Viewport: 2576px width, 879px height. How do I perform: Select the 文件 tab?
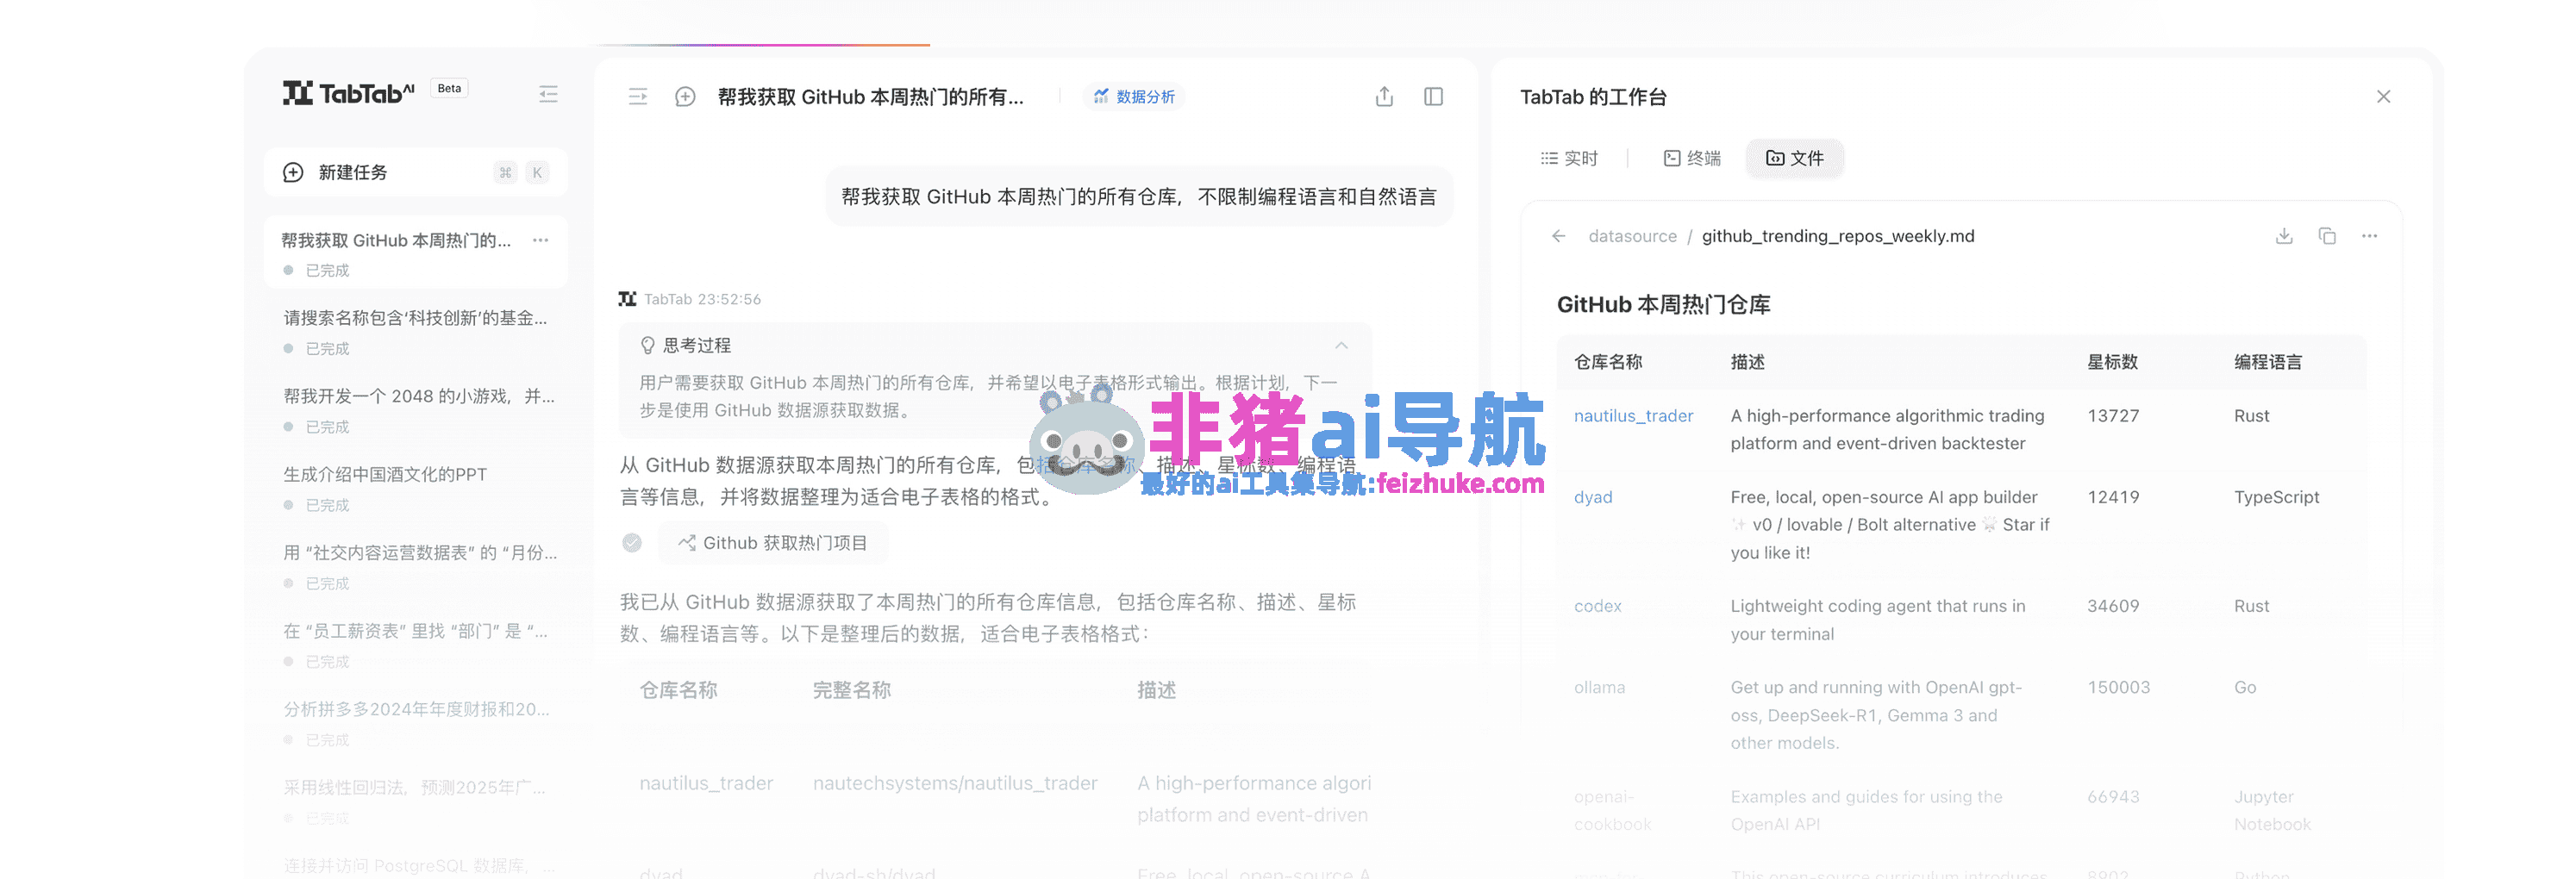[1794, 158]
